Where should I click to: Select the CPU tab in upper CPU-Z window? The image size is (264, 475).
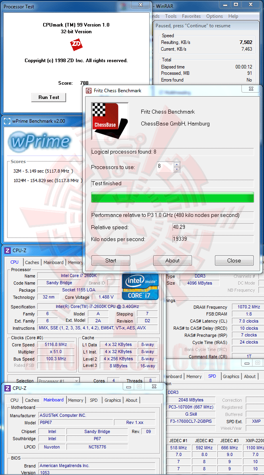[14, 262]
